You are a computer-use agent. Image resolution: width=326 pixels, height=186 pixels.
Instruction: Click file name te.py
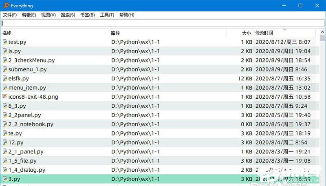15,133
